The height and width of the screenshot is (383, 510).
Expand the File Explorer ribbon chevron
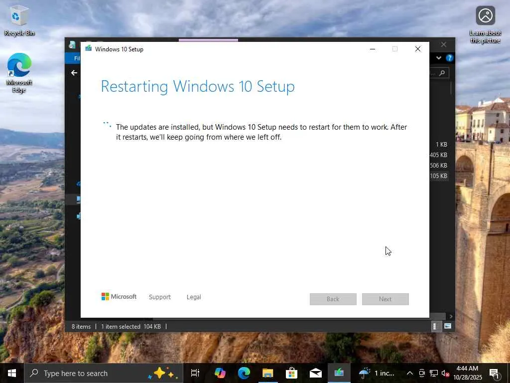[x=439, y=58]
